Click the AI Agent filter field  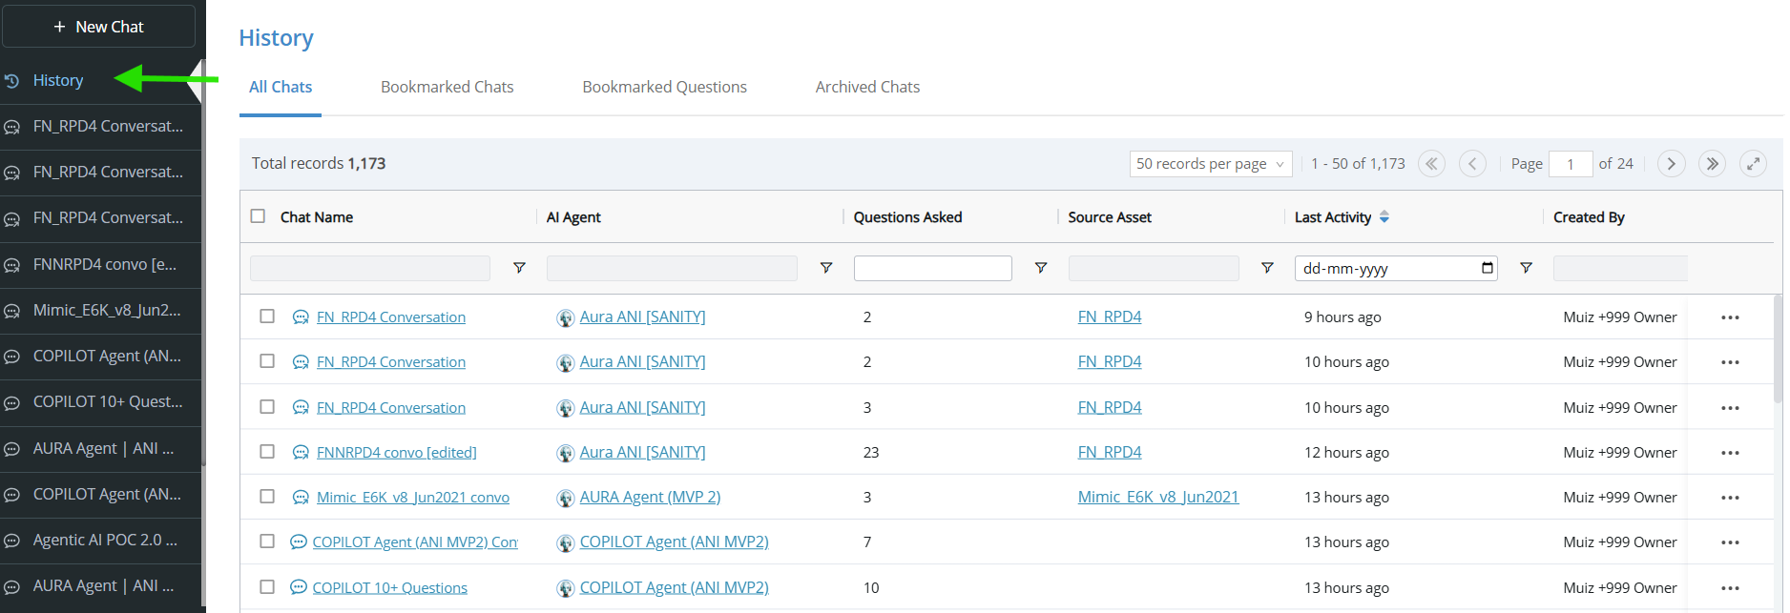pyautogui.click(x=672, y=269)
